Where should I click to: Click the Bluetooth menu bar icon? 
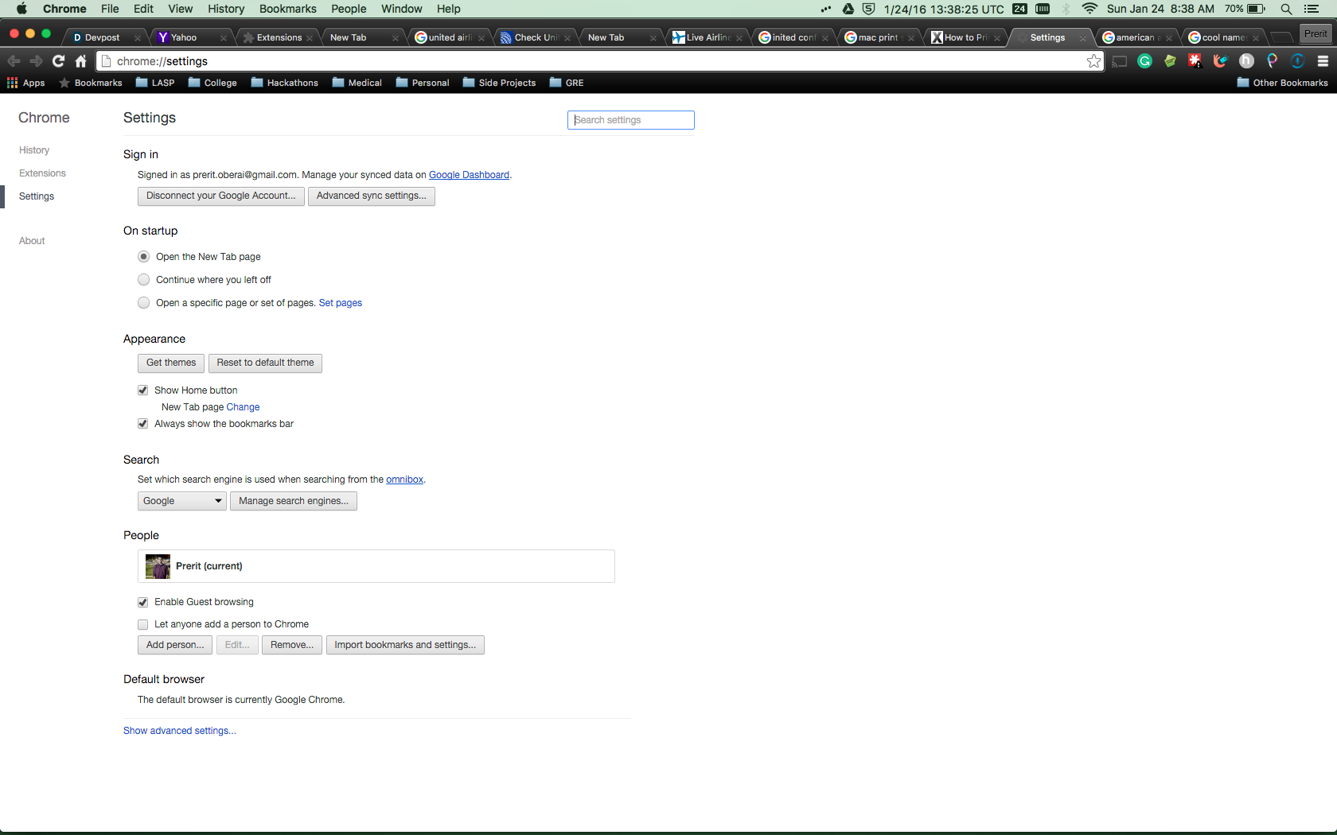(x=1066, y=9)
